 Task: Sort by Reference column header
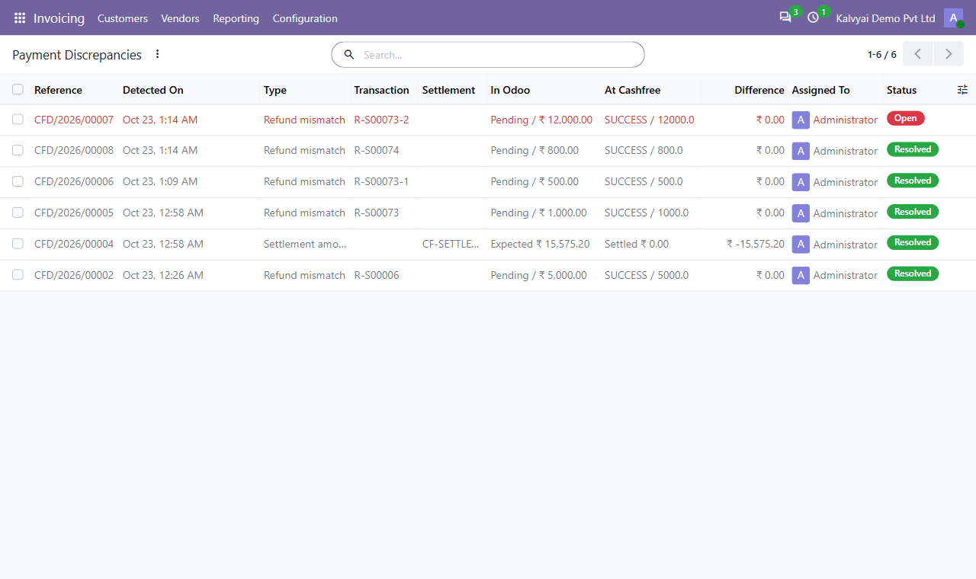58,90
